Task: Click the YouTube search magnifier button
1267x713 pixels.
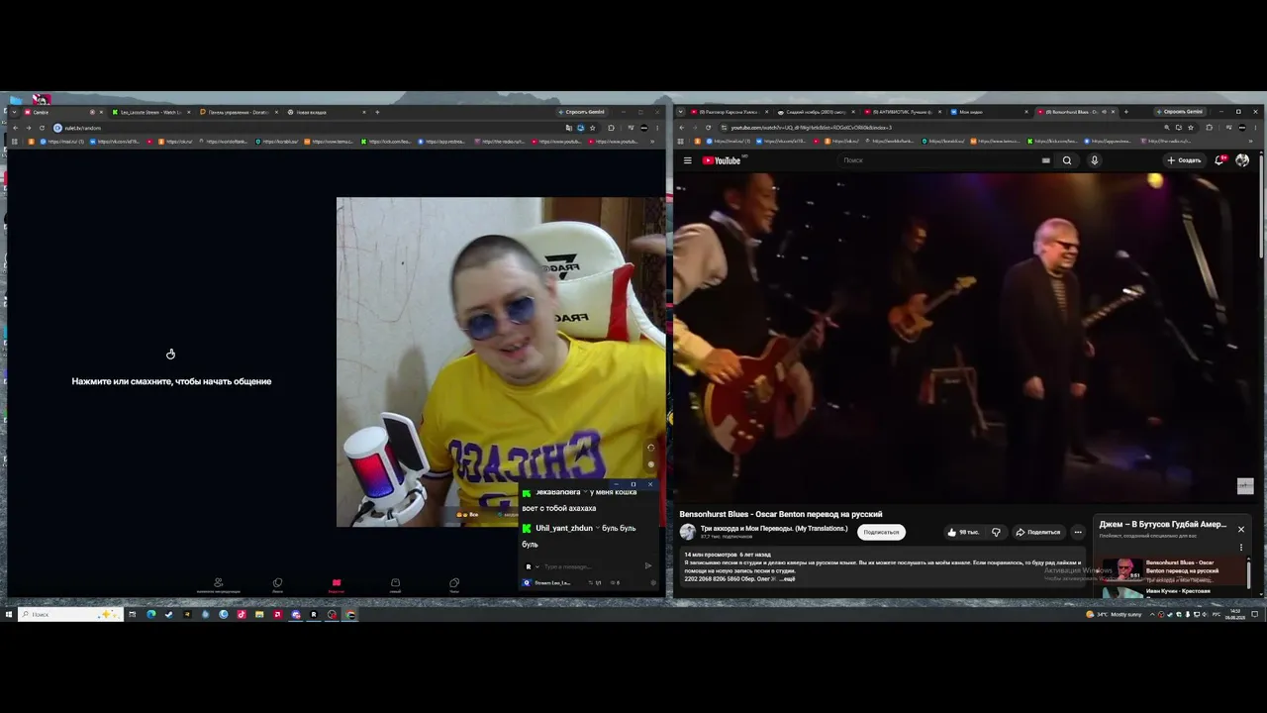Action: tap(1067, 160)
